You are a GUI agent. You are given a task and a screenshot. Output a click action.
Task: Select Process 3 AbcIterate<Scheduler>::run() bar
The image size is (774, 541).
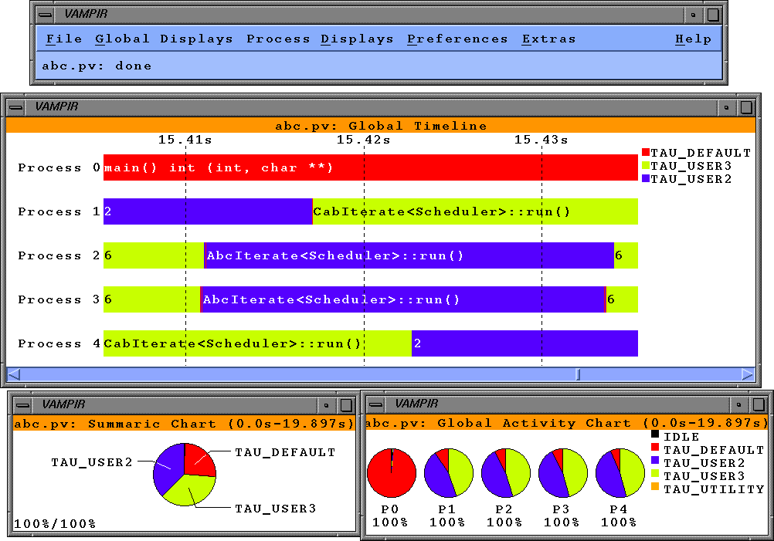(402, 299)
